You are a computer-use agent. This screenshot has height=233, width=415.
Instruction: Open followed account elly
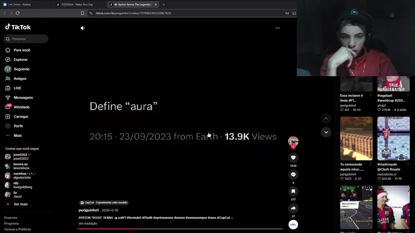tap(21, 185)
